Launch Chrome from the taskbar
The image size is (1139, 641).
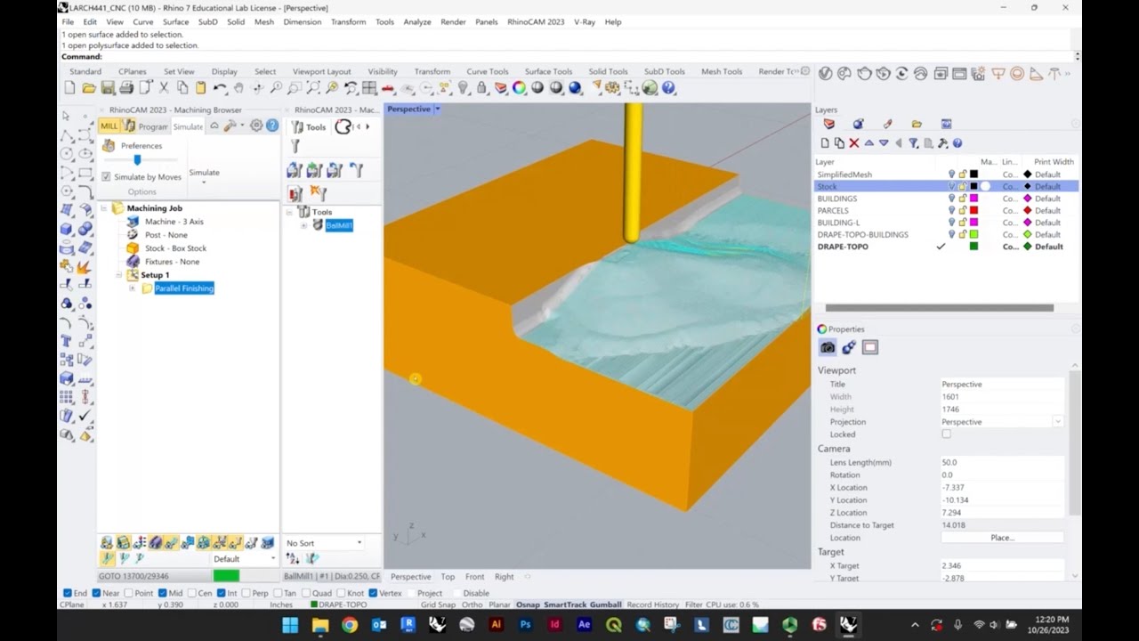350,625
